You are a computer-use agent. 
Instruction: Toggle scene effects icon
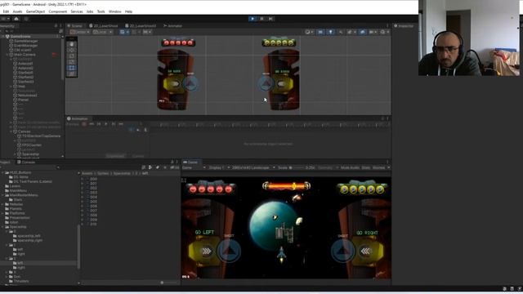point(351,32)
